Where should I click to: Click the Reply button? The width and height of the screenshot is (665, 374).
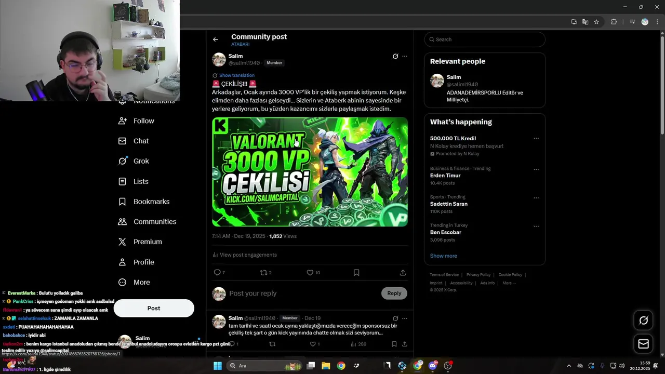[394, 293]
